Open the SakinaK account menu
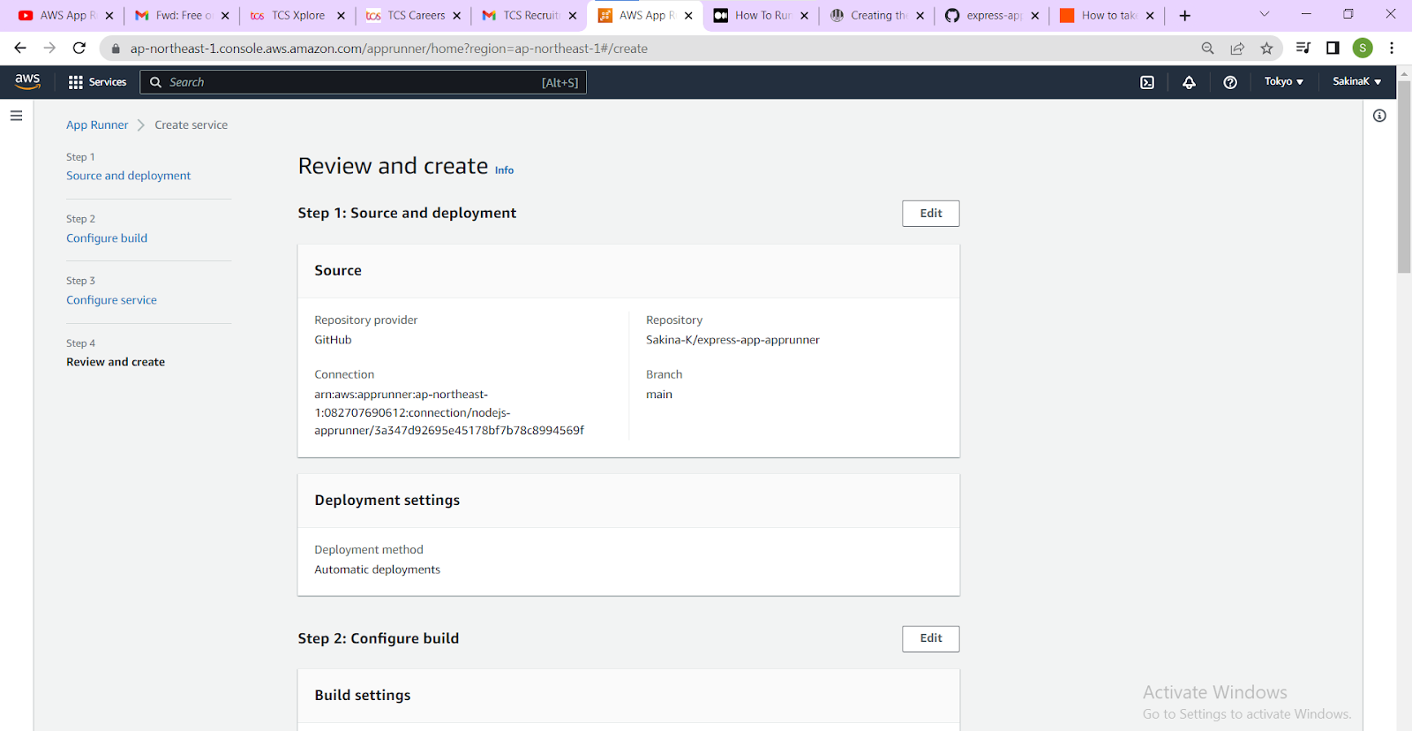 coord(1357,81)
